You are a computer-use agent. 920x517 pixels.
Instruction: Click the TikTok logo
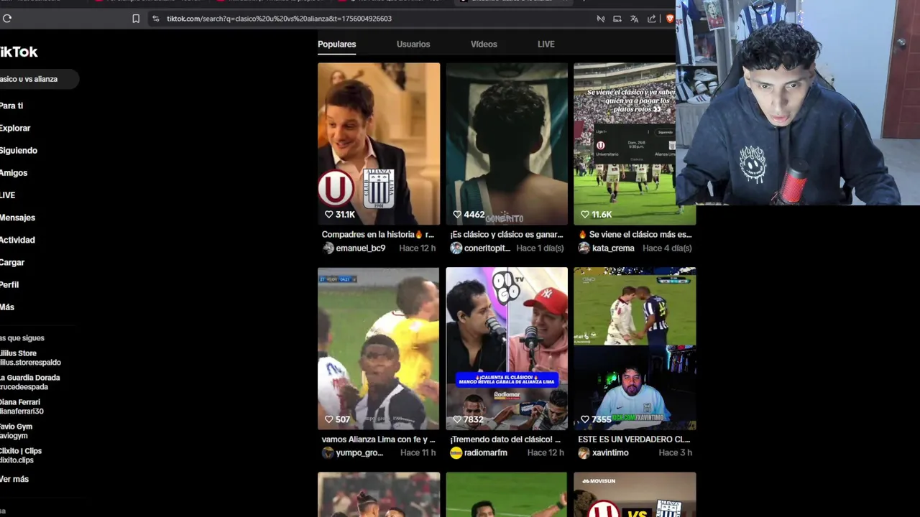pos(18,52)
